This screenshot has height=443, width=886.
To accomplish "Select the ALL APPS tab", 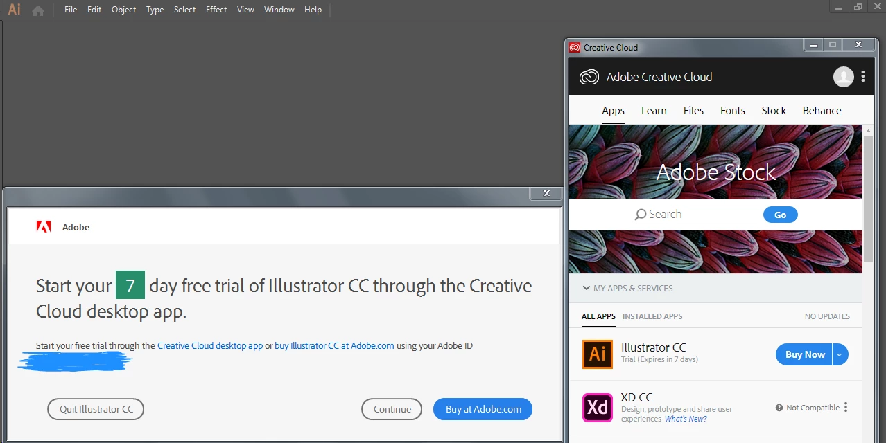I will pos(598,316).
